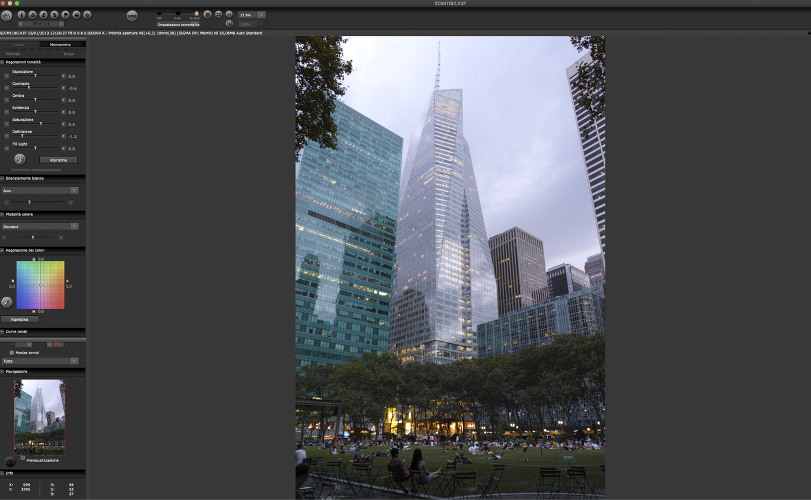Viewport: 811px width, 500px height.
Task: Increase Contrasto with plus button
Action: (x=63, y=88)
